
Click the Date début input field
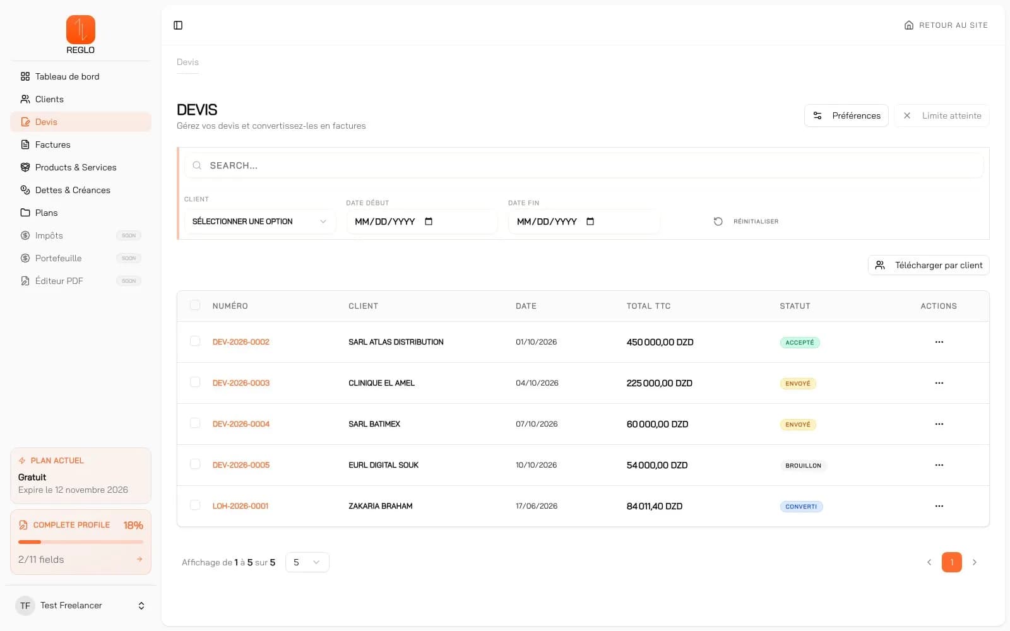[x=422, y=221]
